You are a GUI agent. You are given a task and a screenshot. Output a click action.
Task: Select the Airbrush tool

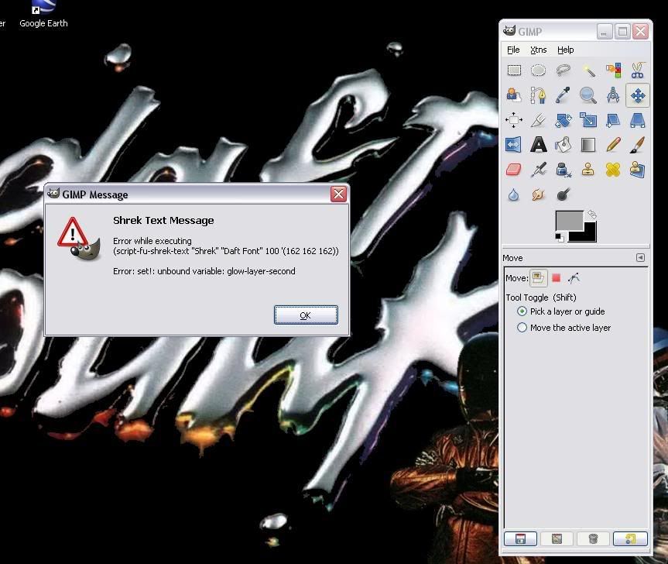pos(538,170)
